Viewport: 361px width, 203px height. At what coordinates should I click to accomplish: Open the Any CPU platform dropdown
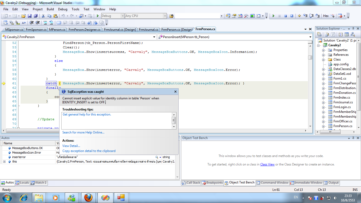tap(165, 16)
